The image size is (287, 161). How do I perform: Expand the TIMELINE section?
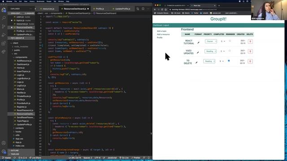pyautogui.click(x=21, y=154)
